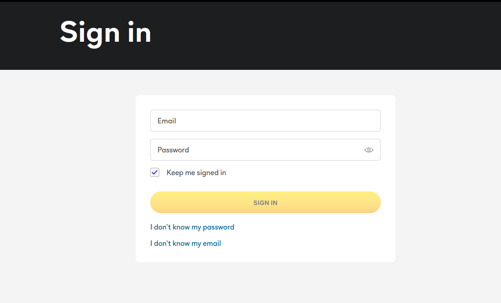Image resolution: width=501 pixels, height=303 pixels.
Task: Click the grey page background below the form
Action: click(x=265, y=283)
